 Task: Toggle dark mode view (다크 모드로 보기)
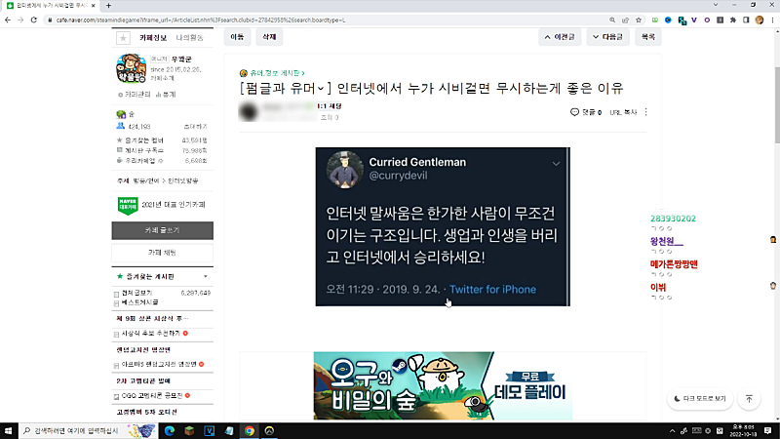(700, 398)
